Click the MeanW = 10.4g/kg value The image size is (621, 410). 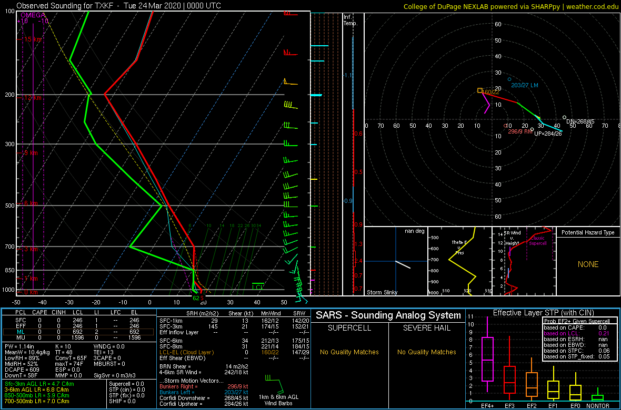[27, 353]
